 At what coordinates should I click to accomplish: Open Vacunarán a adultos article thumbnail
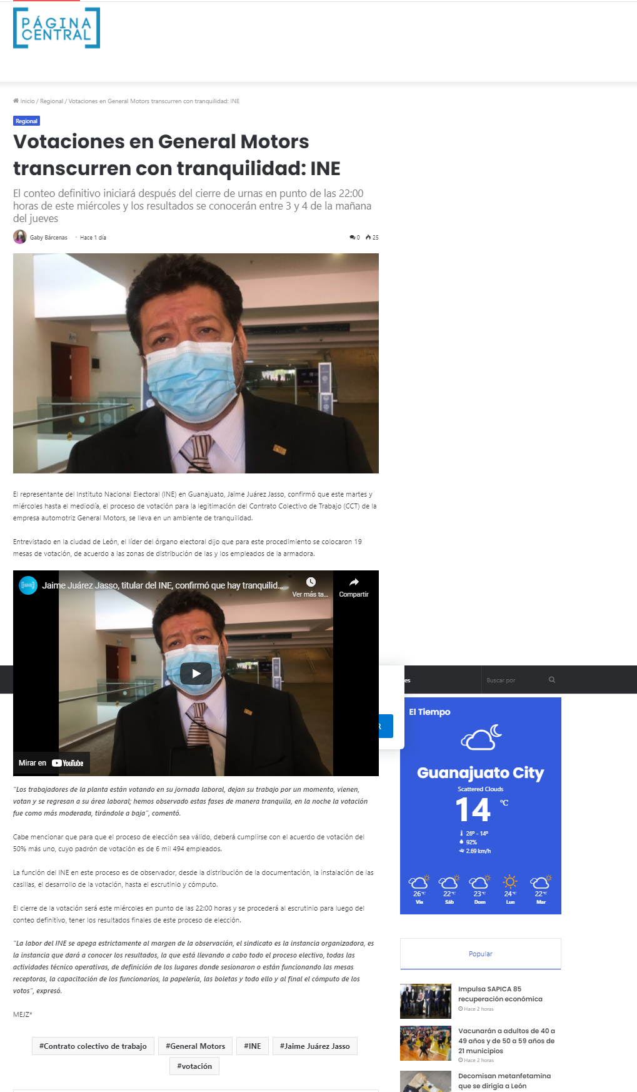[426, 1043]
